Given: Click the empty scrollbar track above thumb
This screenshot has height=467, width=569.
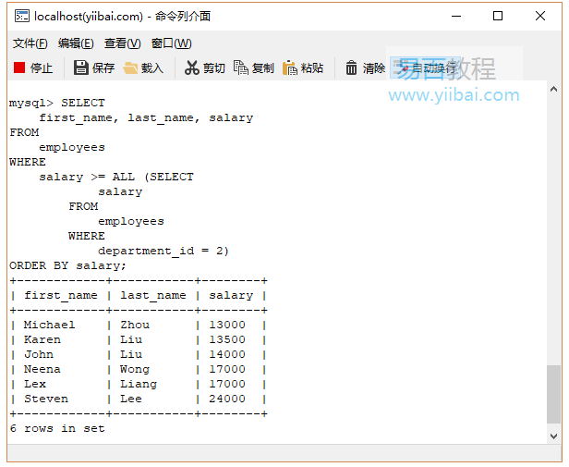Looking at the screenshot, I should point(553,231).
